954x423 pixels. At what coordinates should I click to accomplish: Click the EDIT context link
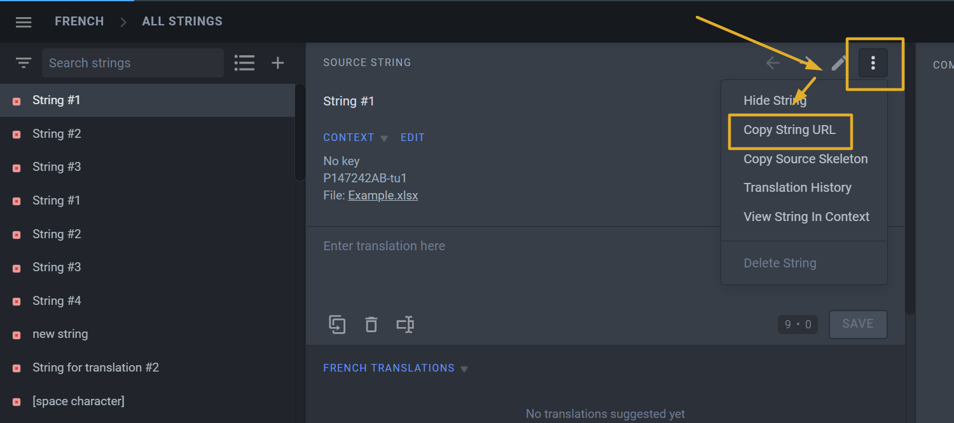[413, 138]
